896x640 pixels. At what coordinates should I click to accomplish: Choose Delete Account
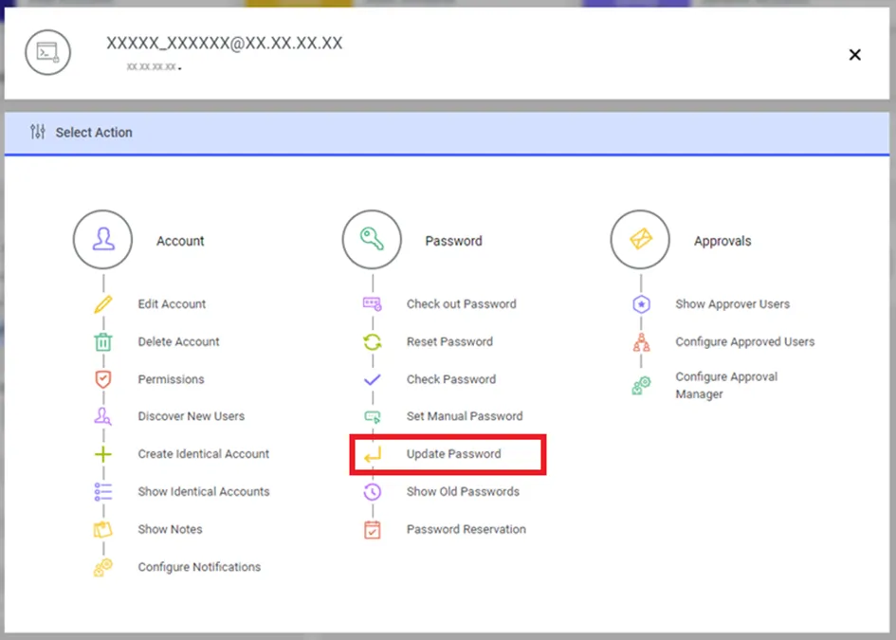(x=178, y=341)
